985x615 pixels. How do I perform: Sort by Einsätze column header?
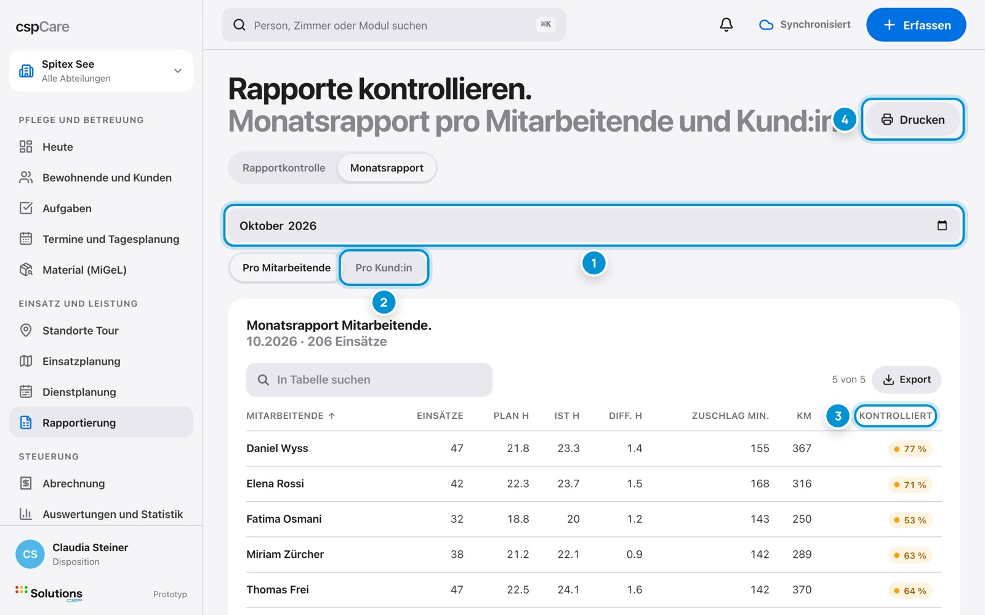(x=440, y=416)
